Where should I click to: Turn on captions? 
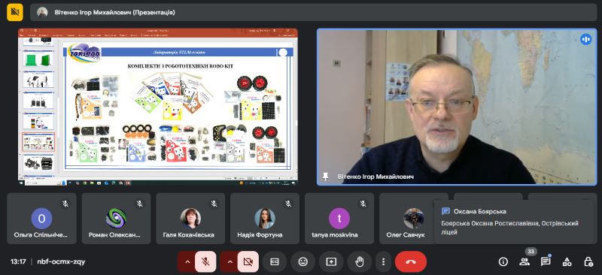click(275, 261)
